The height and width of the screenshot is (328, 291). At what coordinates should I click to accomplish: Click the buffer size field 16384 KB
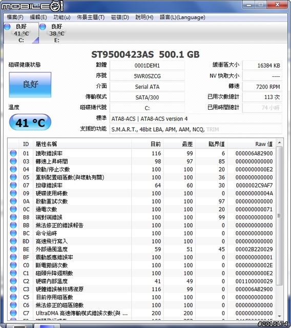(262, 66)
